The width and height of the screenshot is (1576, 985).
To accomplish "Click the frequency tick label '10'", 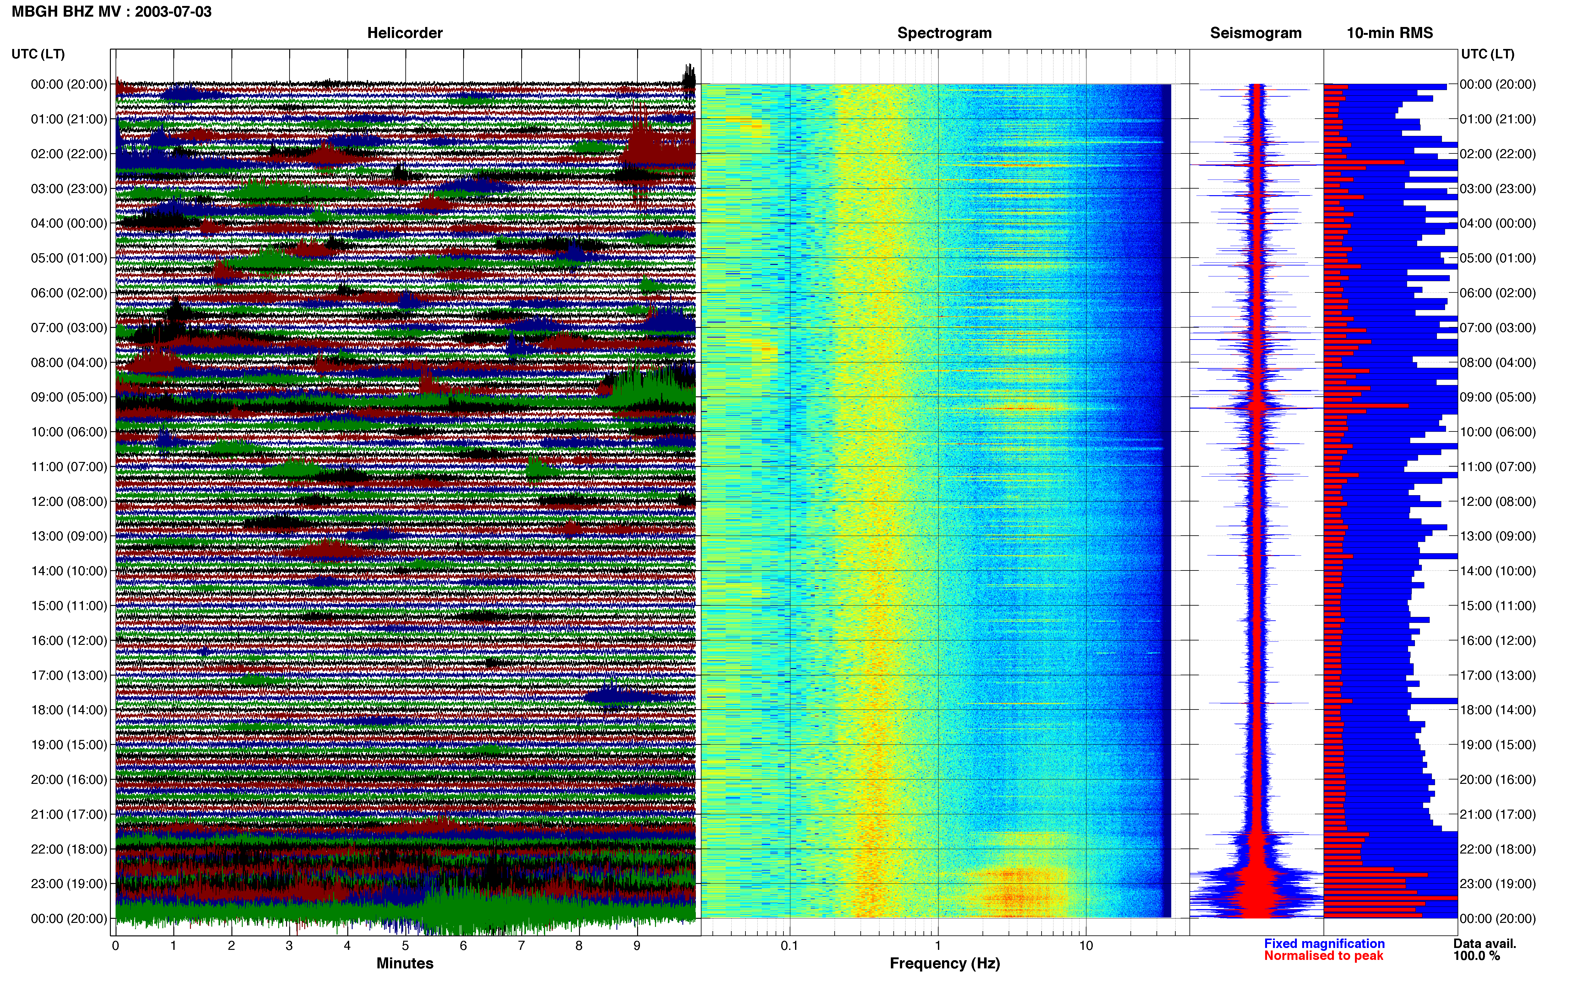I will (x=1086, y=946).
